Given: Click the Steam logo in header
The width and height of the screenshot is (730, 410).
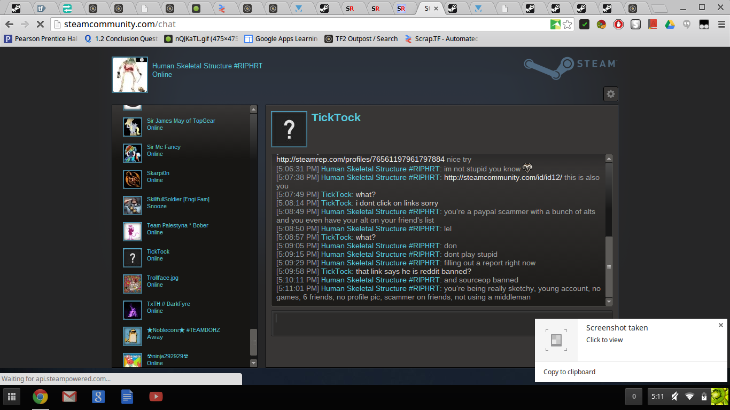Looking at the screenshot, I should [x=570, y=68].
